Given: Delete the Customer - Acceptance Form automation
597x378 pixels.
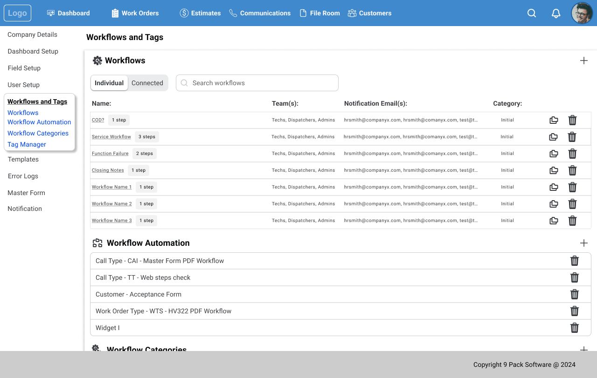Looking at the screenshot, I should coord(574,294).
